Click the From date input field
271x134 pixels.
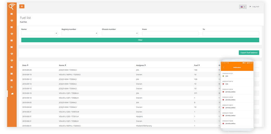[170, 33]
